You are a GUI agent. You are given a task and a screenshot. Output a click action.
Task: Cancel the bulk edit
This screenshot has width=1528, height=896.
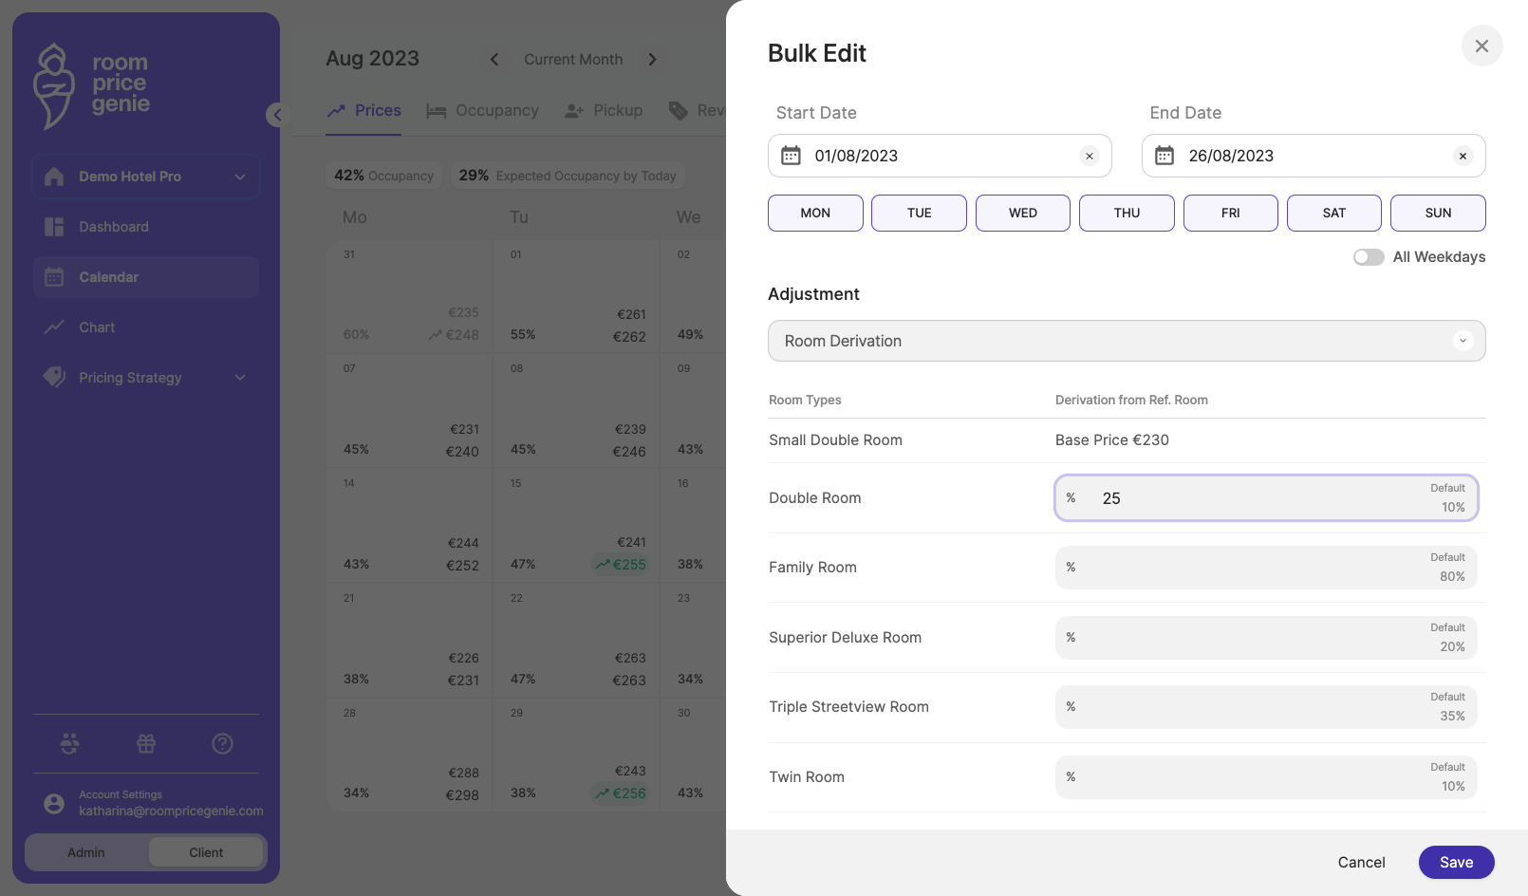[x=1361, y=862]
